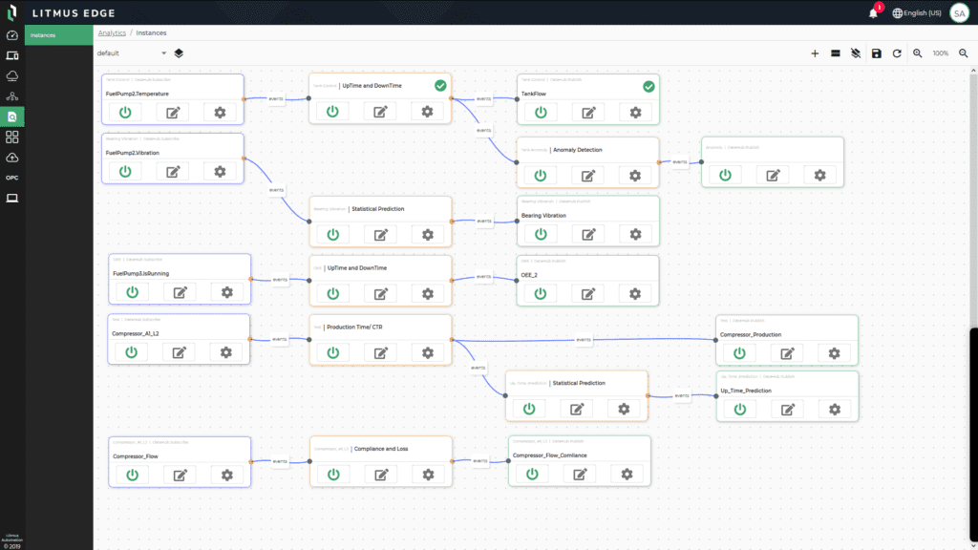This screenshot has height=550, width=978.
Task: Open the SA user account menu
Action: click(x=958, y=12)
